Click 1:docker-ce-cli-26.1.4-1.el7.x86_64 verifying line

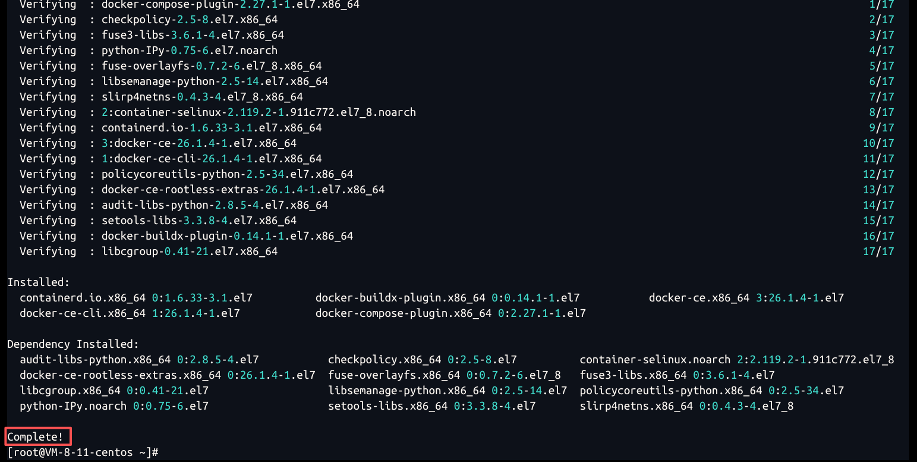click(x=456, y=158)
